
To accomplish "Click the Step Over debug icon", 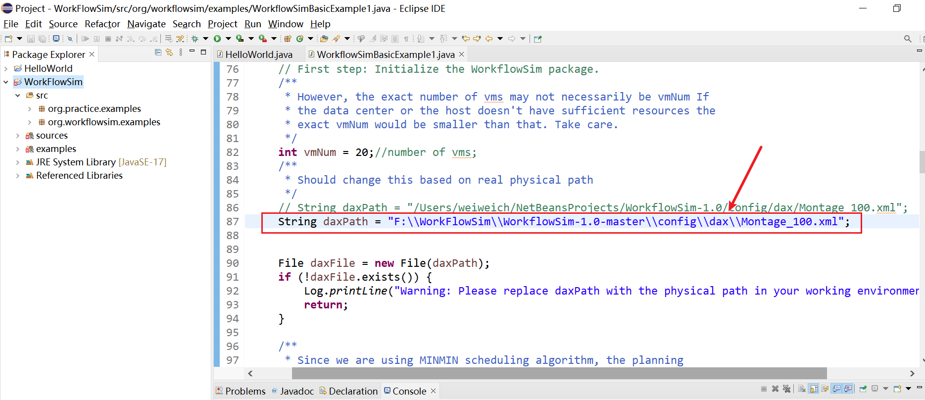I will pos(142,39).
